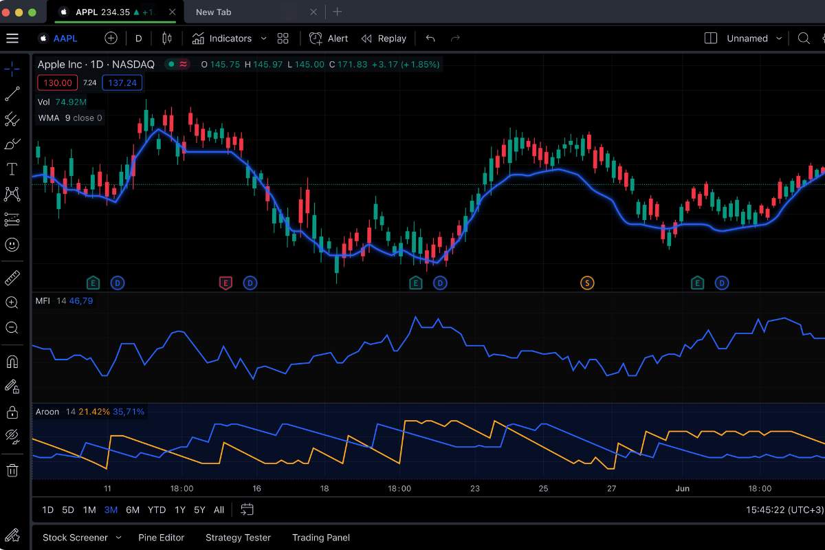This screenshot has height=550, width=825.
Task: Redo the last chart action
Action: click(455, 38)
